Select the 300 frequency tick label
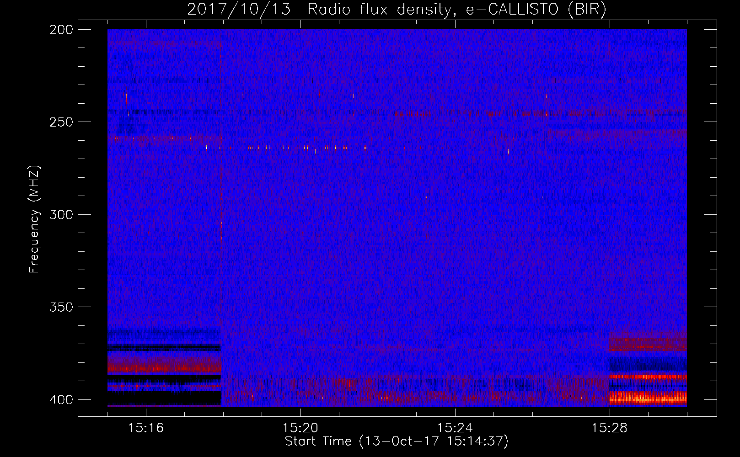This screenshot has height=457, width=740. pos(61,214)
